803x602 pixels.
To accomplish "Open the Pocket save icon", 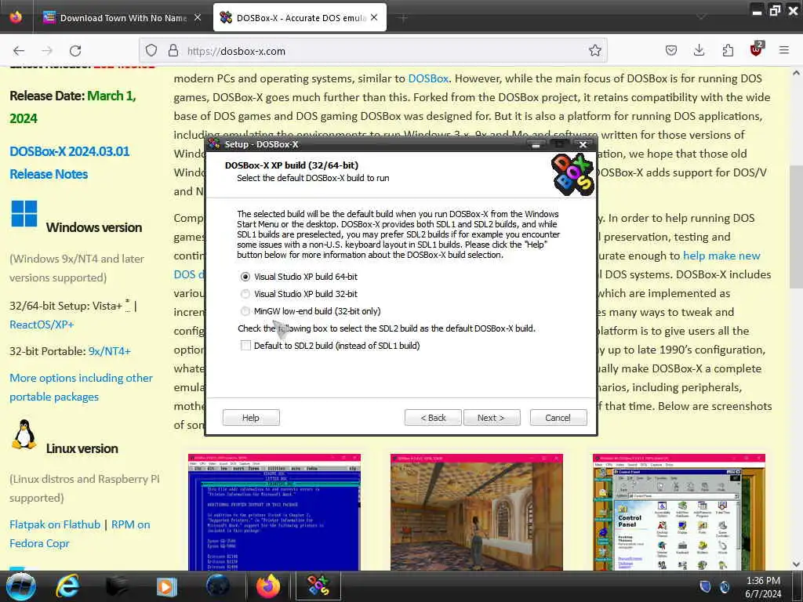I will (x=671, y=51).
